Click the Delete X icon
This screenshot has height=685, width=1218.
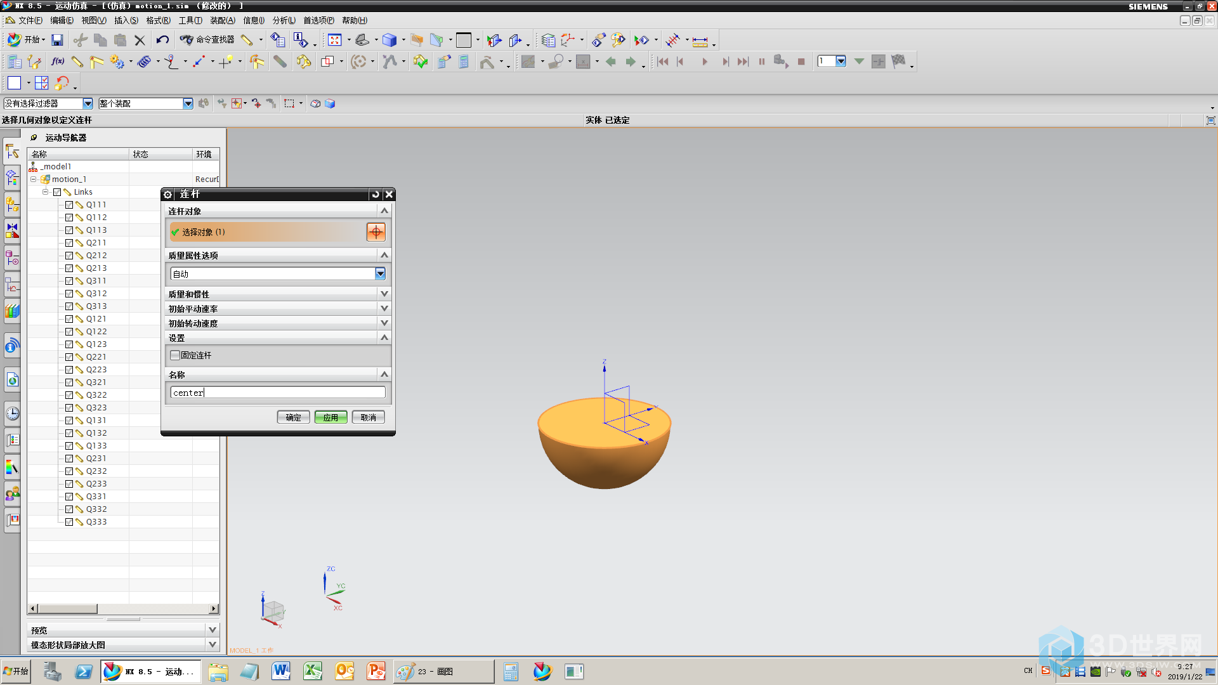pyautogui.click(x=140, y=40)
